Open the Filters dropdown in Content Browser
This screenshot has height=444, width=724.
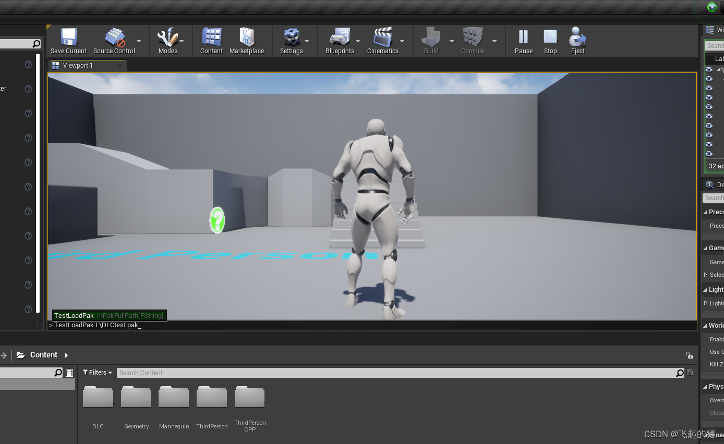pos(97,372)
